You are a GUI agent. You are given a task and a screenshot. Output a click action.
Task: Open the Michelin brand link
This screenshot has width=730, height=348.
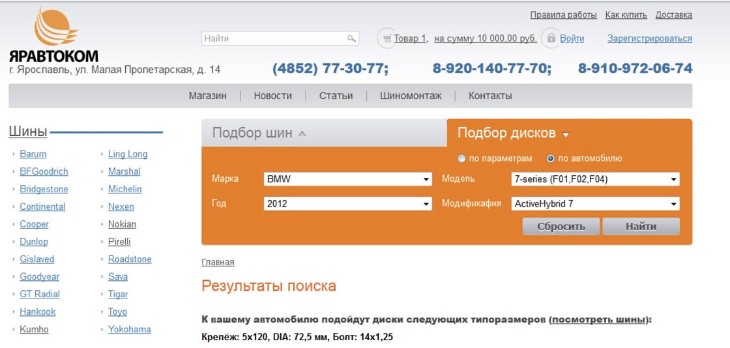click(x=124, y=190)
